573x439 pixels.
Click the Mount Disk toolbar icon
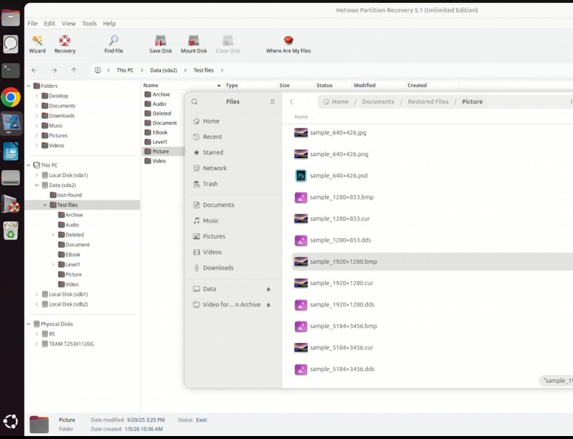pyautogui.click(x=193, y=44)
